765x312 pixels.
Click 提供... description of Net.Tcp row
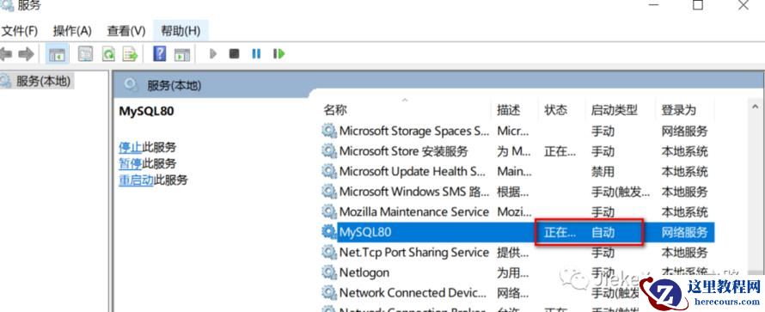tap(513, 253)
